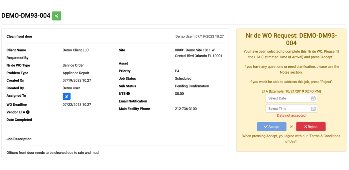Click the Service Order type value
Image resolution: width=349 pixels, height=170 pixels.
tap(73, 65)
